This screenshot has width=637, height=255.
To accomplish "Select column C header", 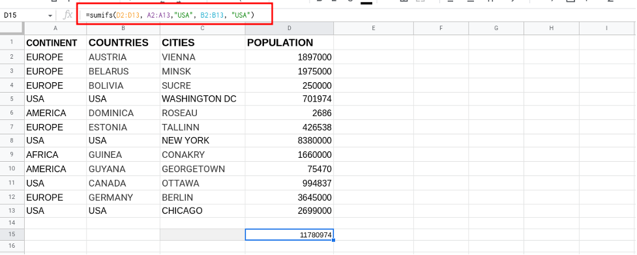I will (202, 28).
